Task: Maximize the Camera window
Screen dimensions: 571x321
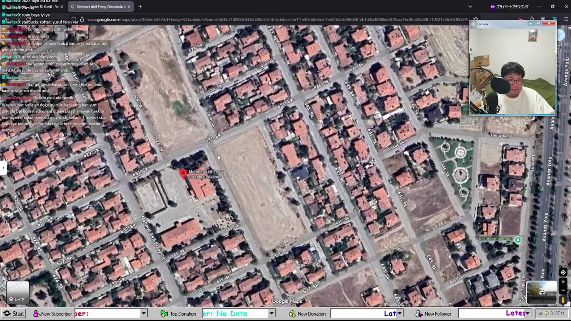Action: [539, 23]
